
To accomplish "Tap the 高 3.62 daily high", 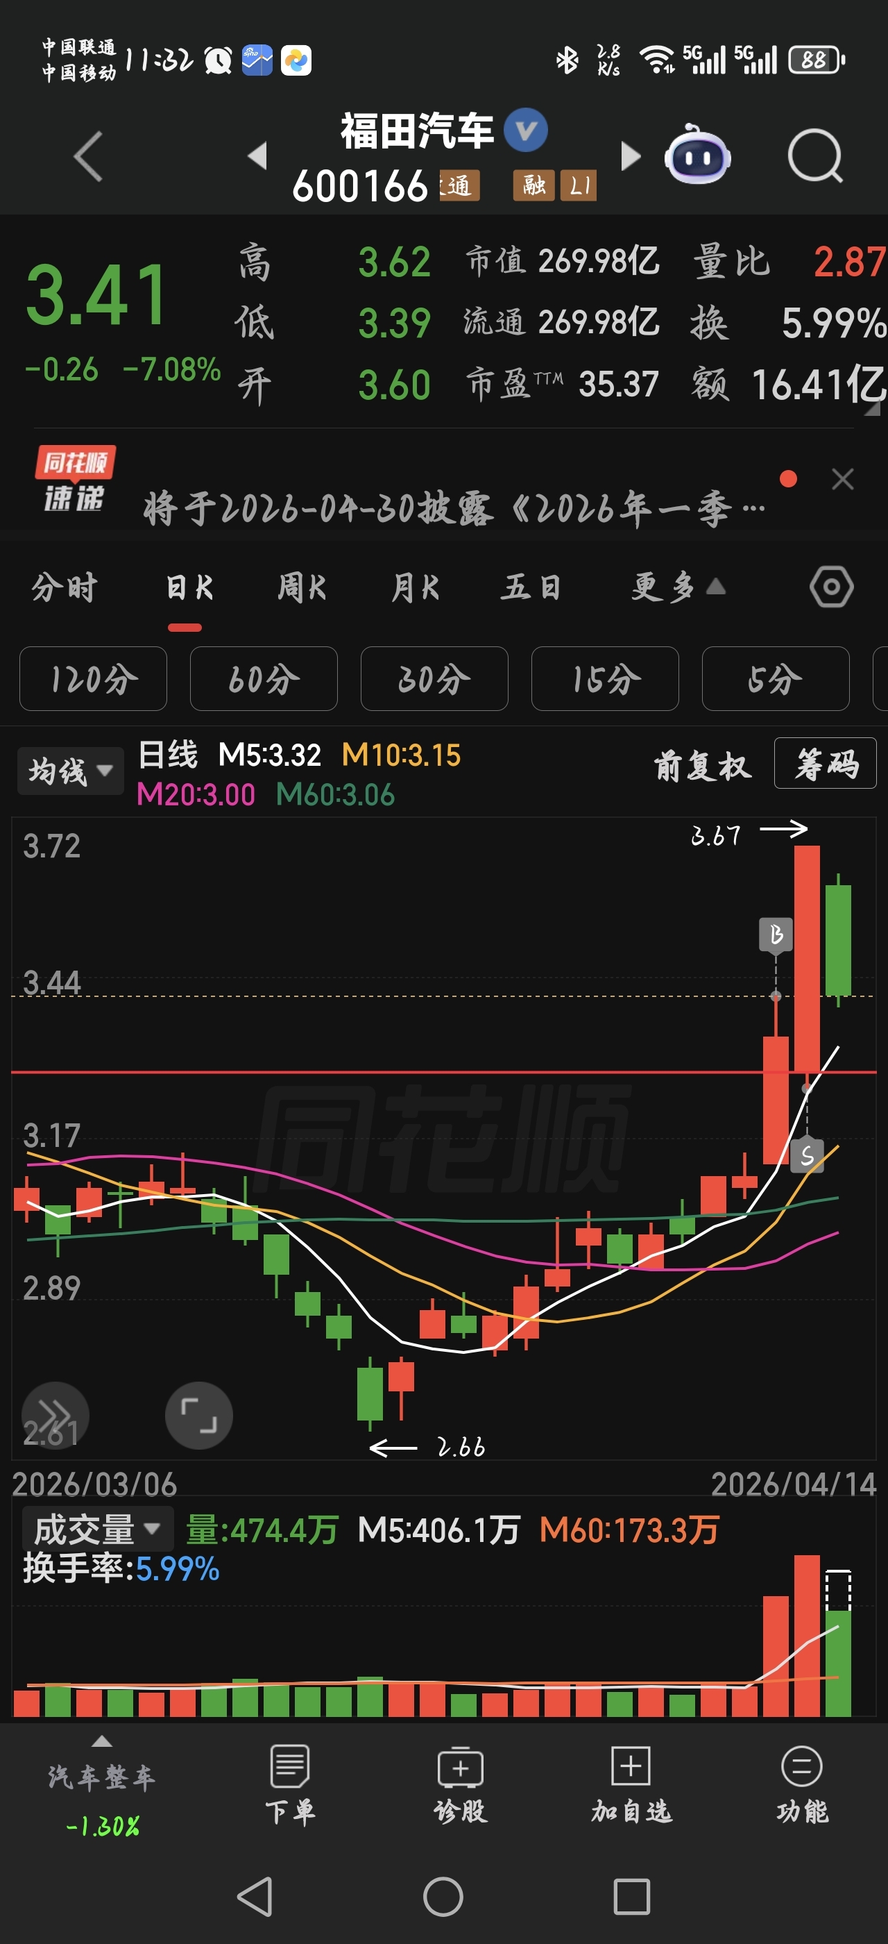I will click(334, 262).
